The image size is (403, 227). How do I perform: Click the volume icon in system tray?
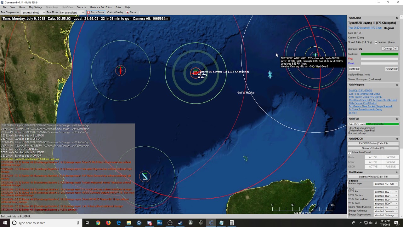[371, 223]
